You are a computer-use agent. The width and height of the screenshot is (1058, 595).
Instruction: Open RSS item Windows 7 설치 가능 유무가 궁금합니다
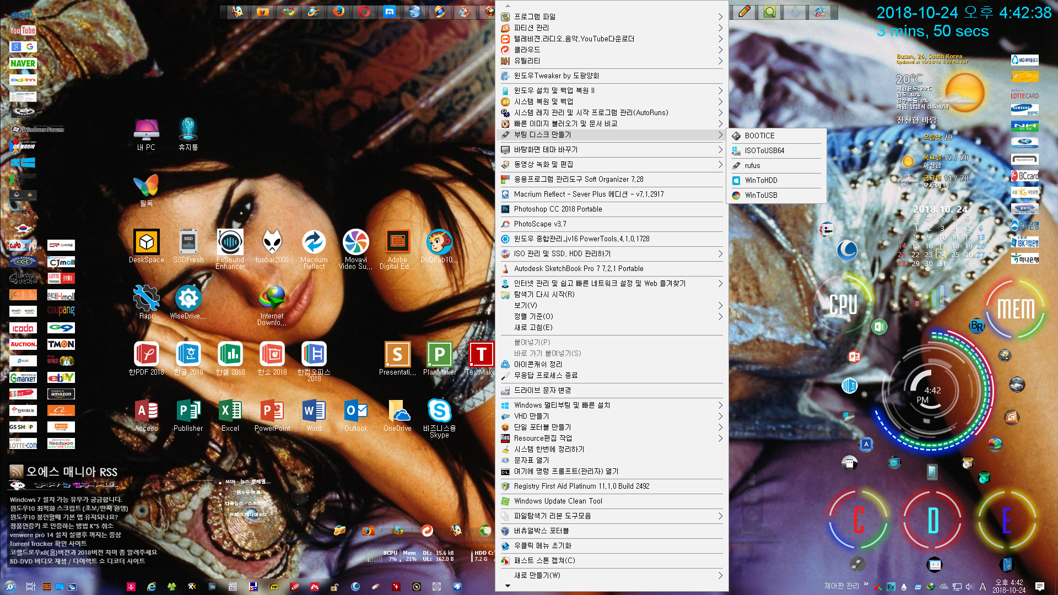click(x=66, y=499)
